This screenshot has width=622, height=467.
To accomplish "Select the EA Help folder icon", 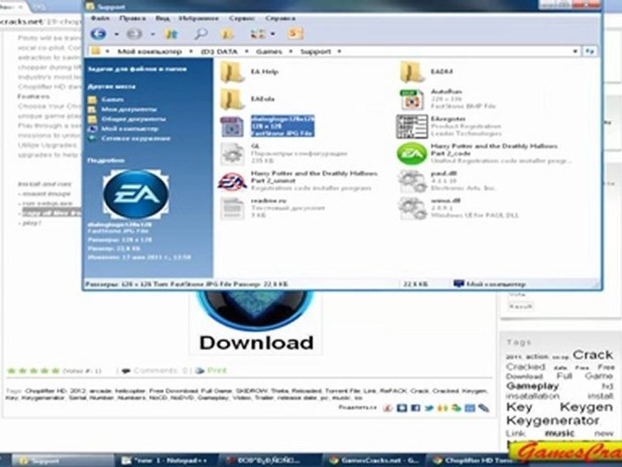I will coord(232,72).
